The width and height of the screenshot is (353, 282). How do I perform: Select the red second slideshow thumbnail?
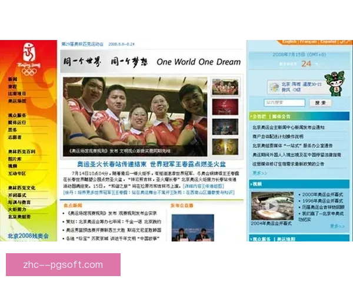[x=225, y=107]
